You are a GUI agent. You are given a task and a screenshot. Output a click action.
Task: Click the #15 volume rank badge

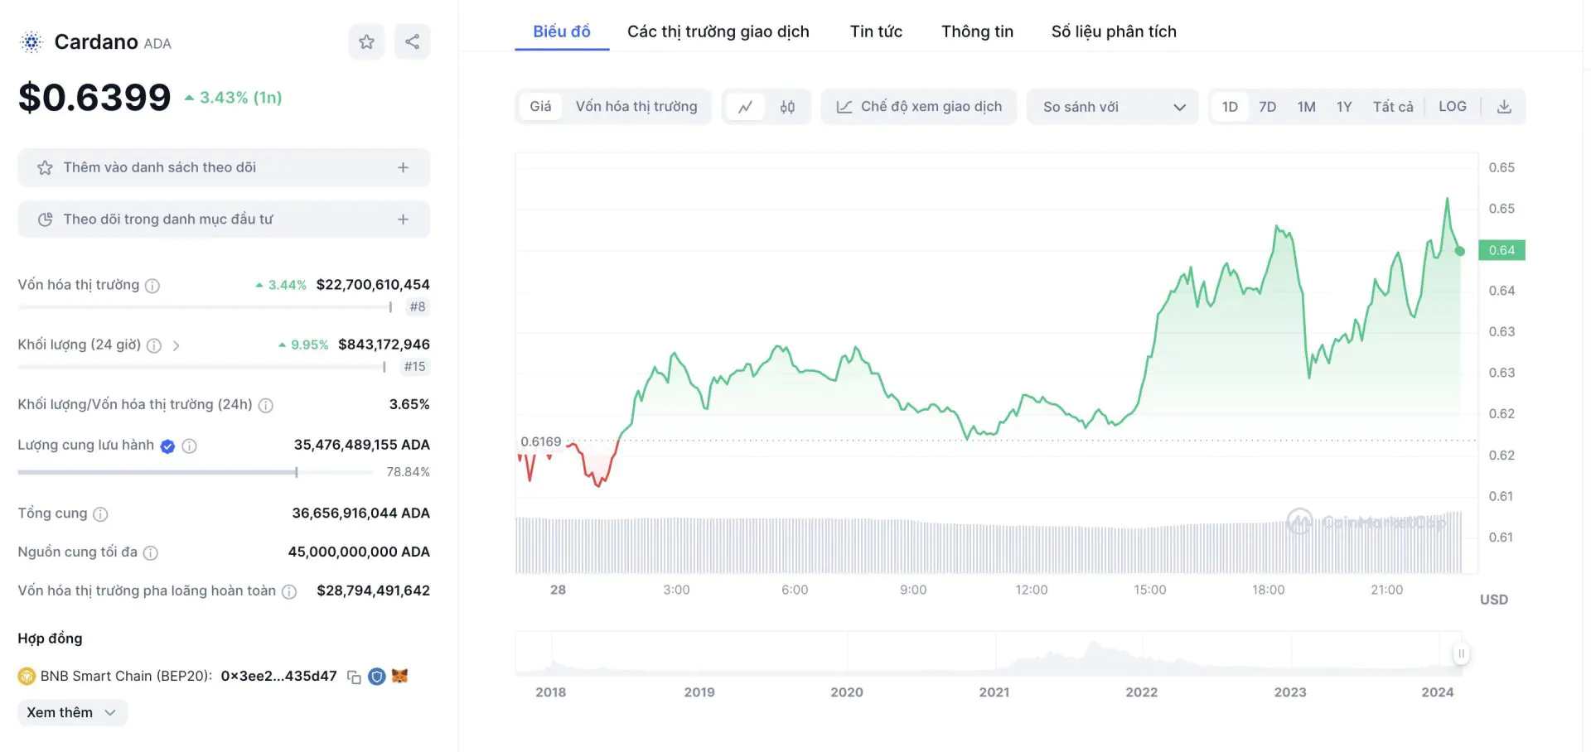(x=414, y=367)
